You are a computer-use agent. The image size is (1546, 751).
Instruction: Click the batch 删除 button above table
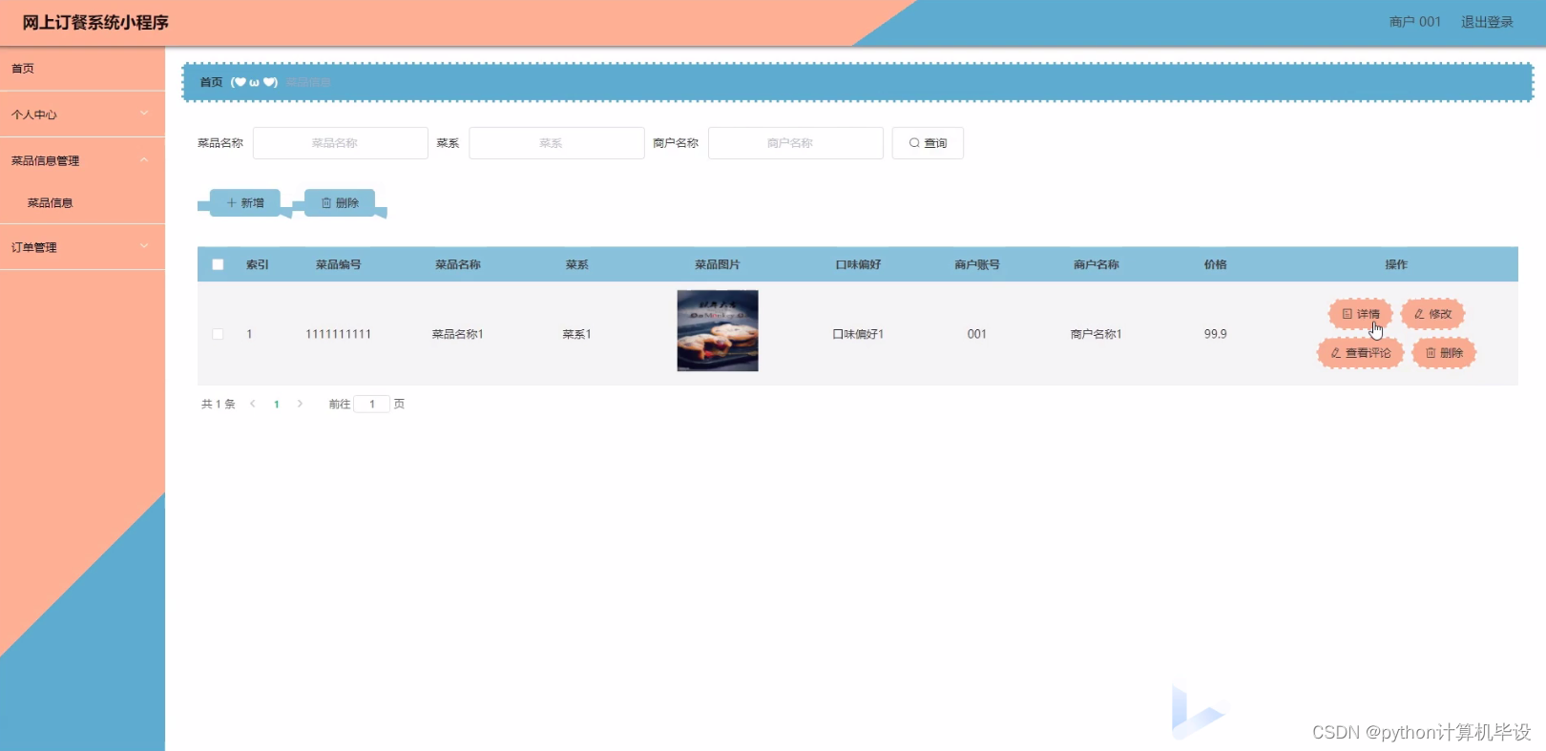(340, 202)
